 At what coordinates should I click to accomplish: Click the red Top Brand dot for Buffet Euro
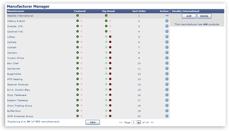[x=110, y=111]
